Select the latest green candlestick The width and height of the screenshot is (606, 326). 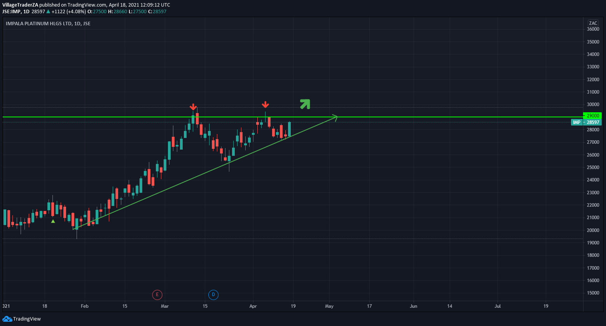pyautogui.click(x=289, y=129)
